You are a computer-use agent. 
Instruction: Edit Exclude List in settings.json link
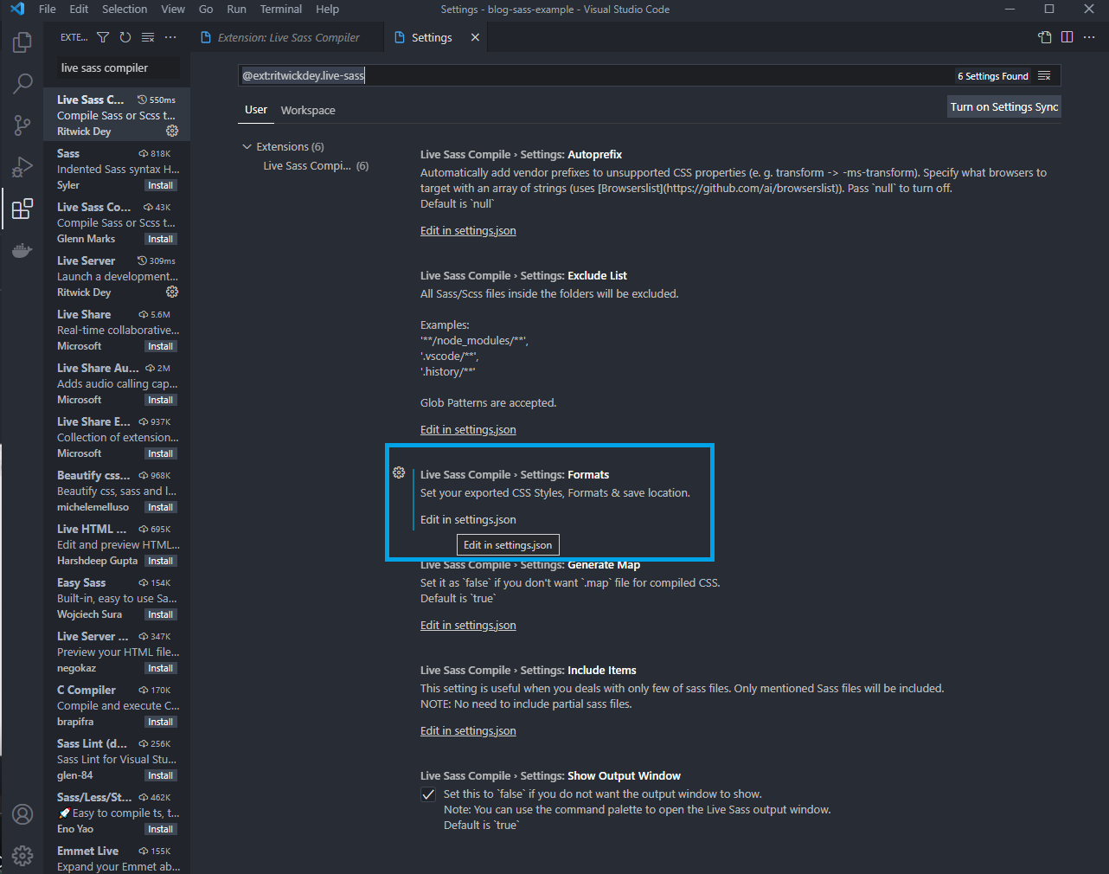(468, 429)
